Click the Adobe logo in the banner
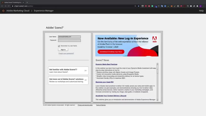The height and width of the screenshot is (116, 206). pos(154,39)
